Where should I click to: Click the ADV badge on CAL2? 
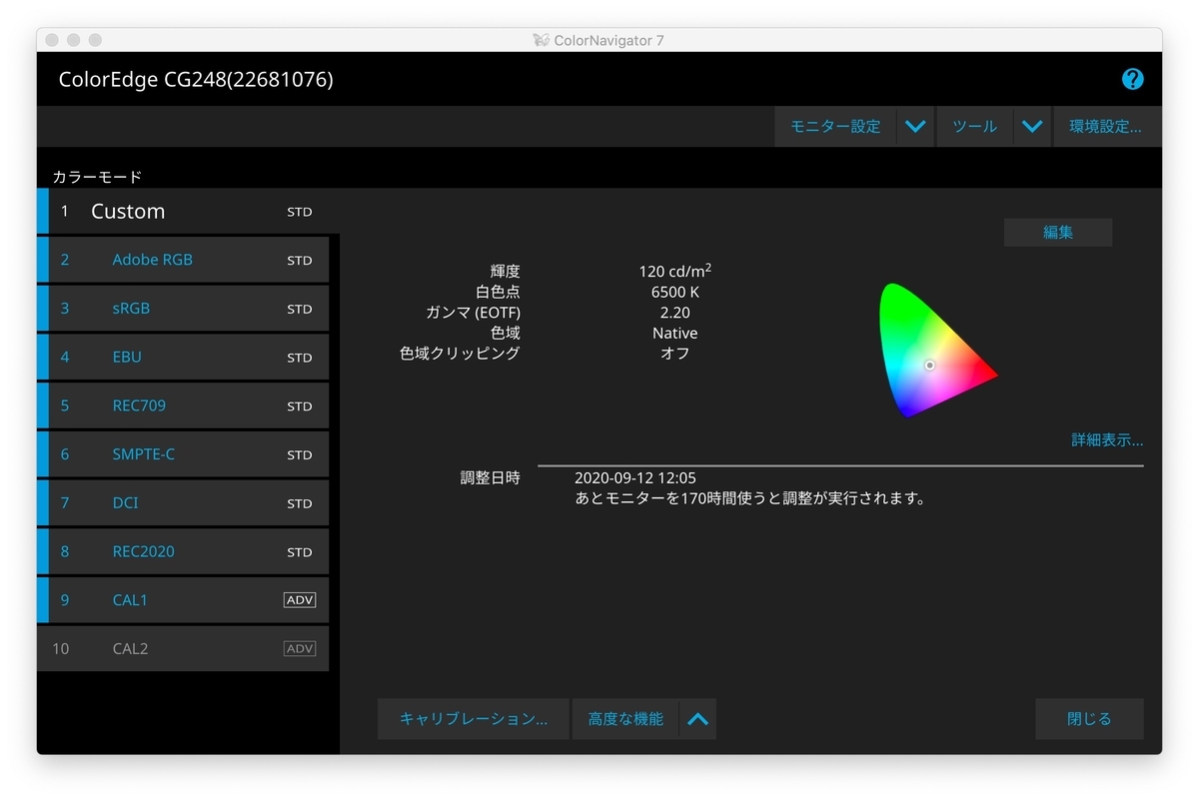300,649
